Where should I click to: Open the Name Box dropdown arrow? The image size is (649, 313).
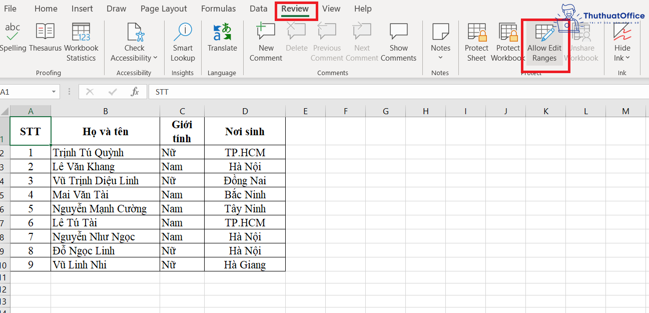[54, 92]
